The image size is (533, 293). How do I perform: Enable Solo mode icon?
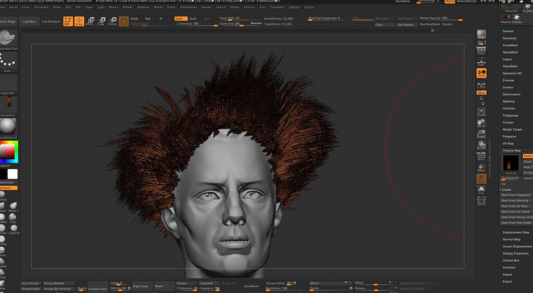481,190
